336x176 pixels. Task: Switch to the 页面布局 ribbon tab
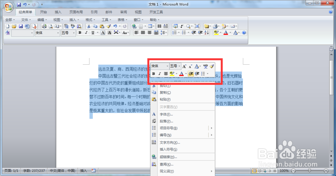76,12
